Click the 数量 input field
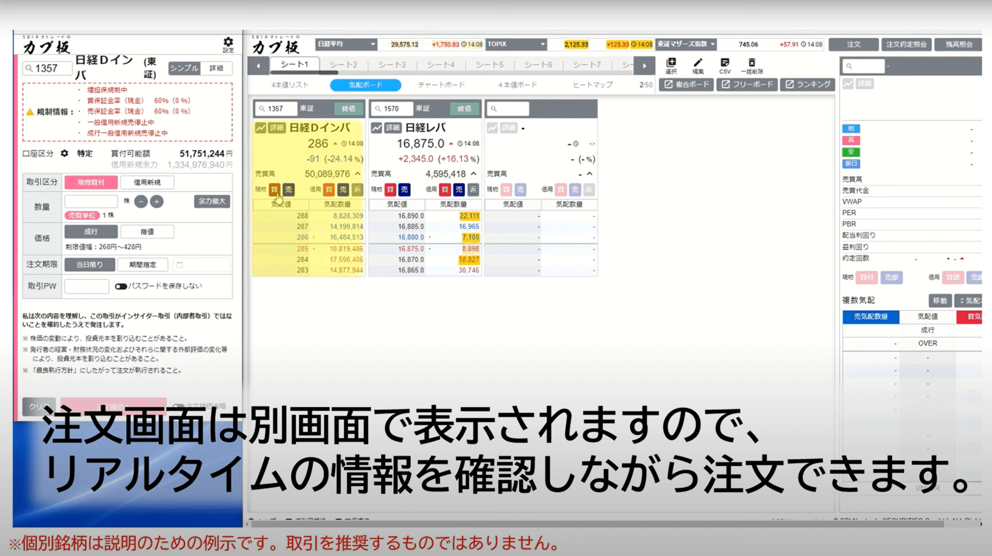 point(91,201)
